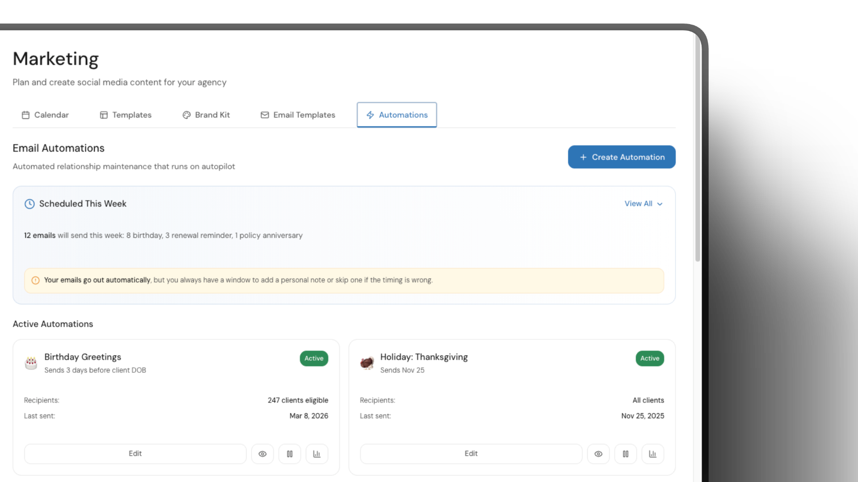The image size is (858, 482).
Task: View analytics for Holiday: Thanksgiving automation
Action: point(652,453)
